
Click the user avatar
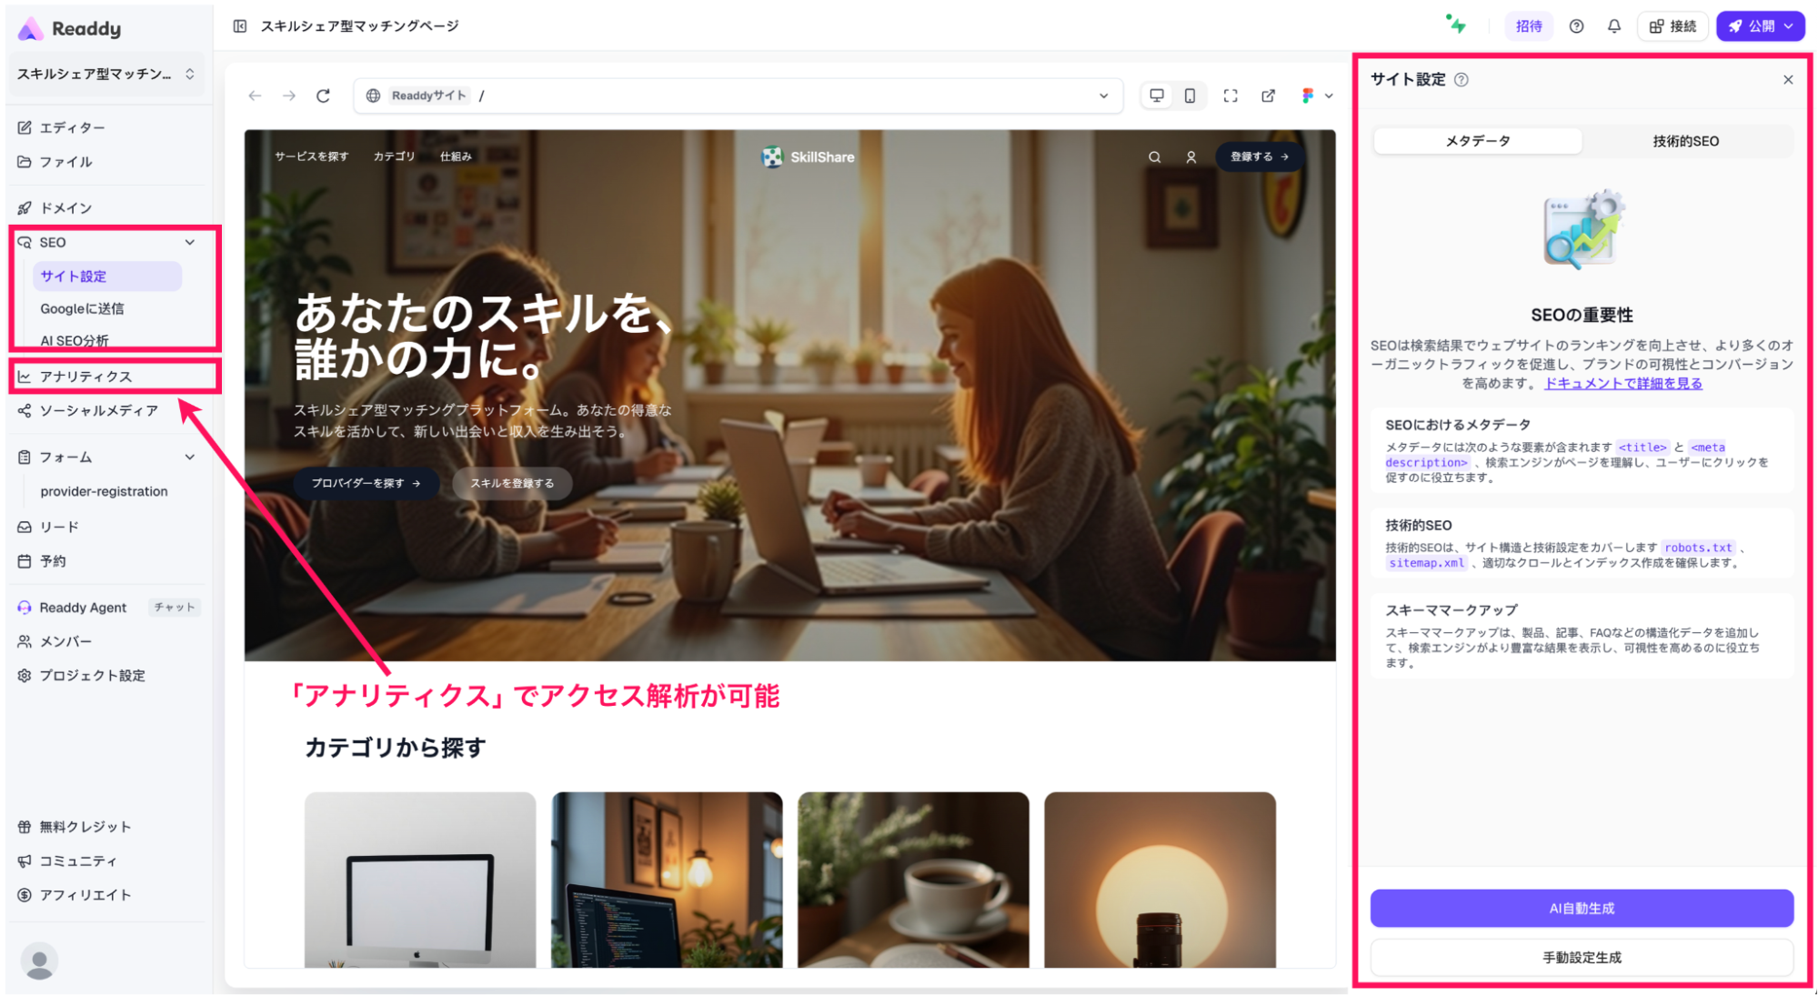(39, 961)
